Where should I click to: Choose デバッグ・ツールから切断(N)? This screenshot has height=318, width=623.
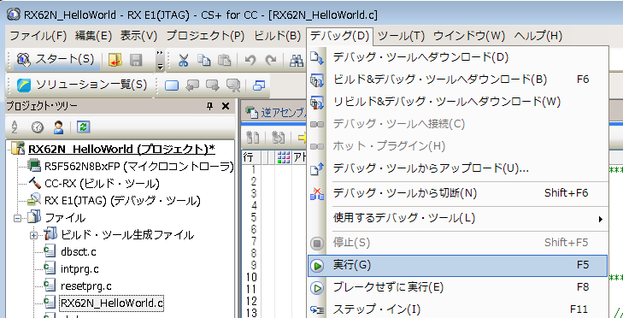[458, 193]
